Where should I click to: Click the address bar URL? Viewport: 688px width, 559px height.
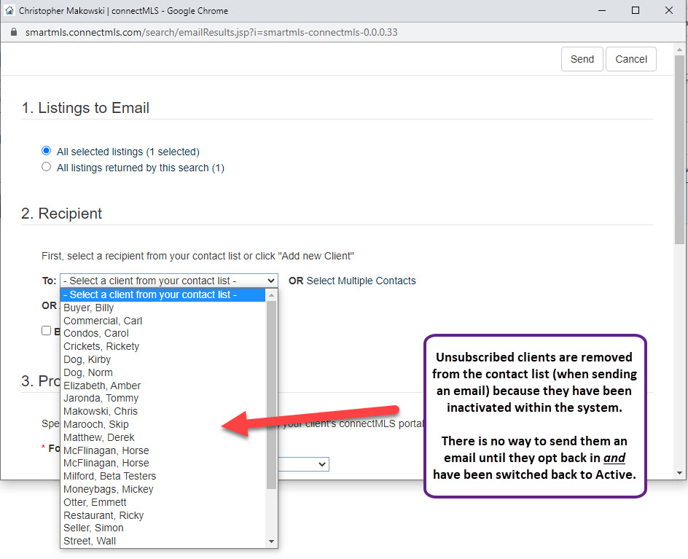211,33
